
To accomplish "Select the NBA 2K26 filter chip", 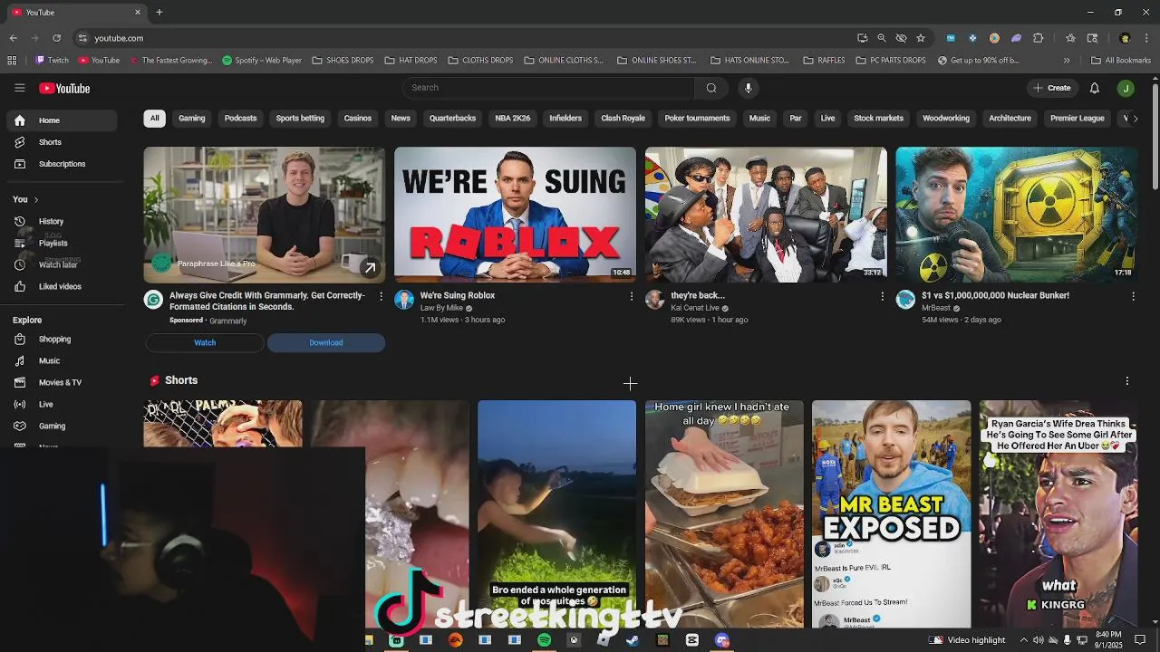I will (513, 119).
